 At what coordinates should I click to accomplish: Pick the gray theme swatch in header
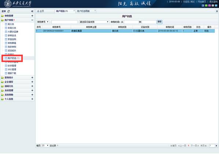coord(213,5)
